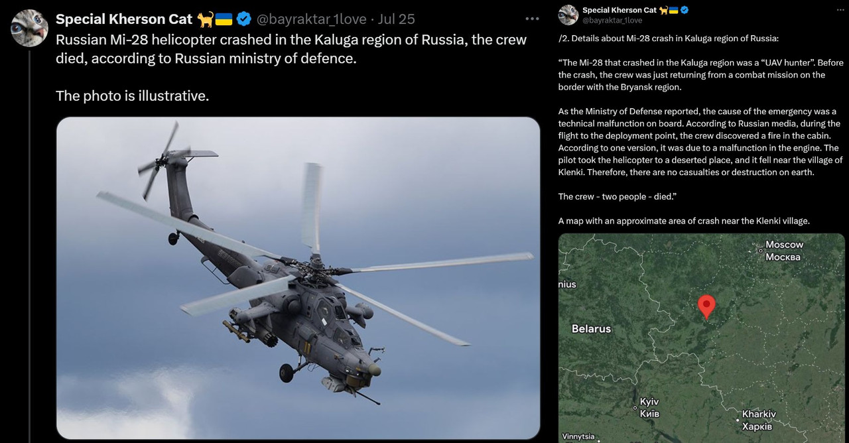
Task: Open the Special Kherson Cat profile name link
Action: click(x=124, y=19)
